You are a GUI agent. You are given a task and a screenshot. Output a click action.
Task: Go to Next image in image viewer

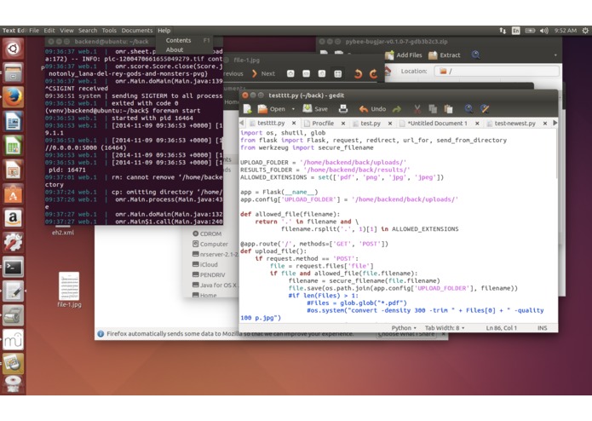click(263, 73)
